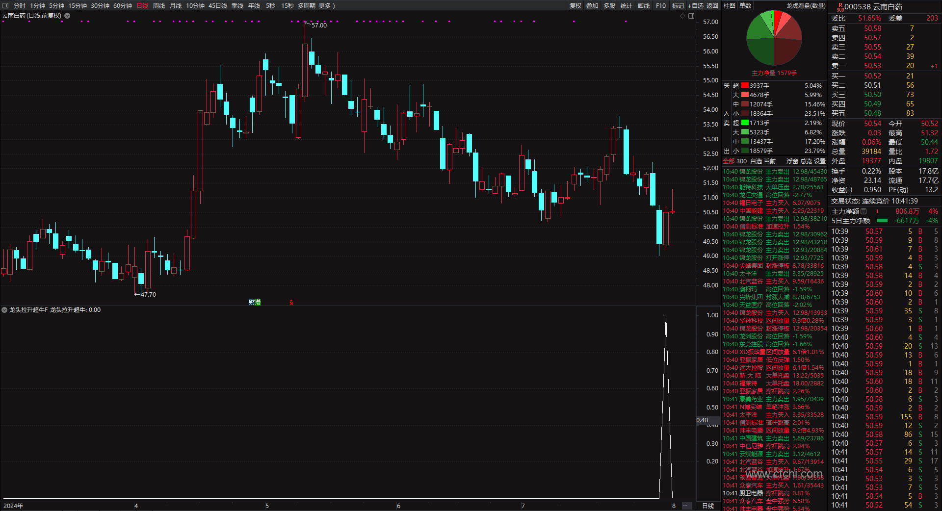Switch chart to 分时 view
Screen dimensions: 942x511
click(x=20, y=6)
